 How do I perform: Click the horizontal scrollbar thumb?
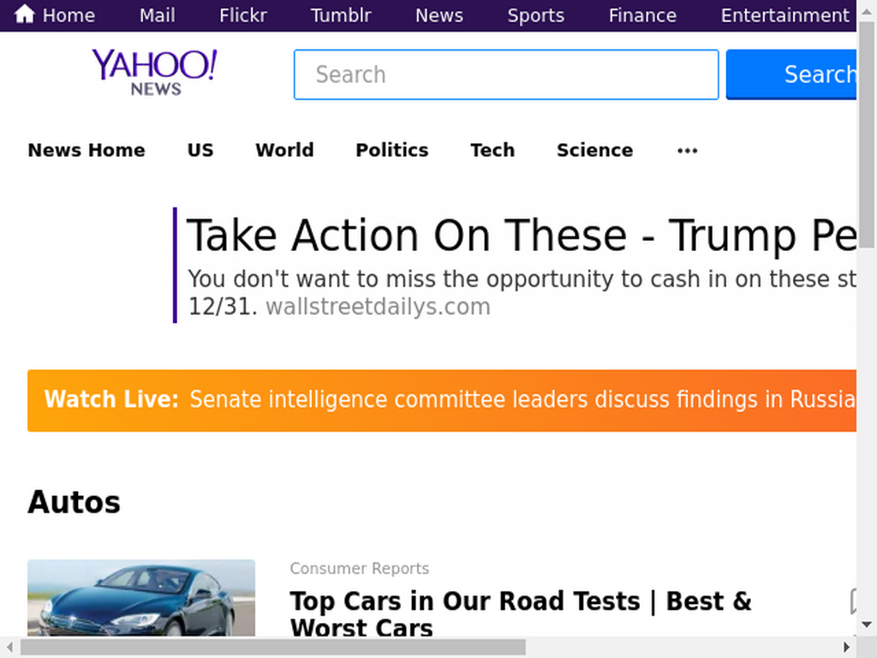pos(273,648)
